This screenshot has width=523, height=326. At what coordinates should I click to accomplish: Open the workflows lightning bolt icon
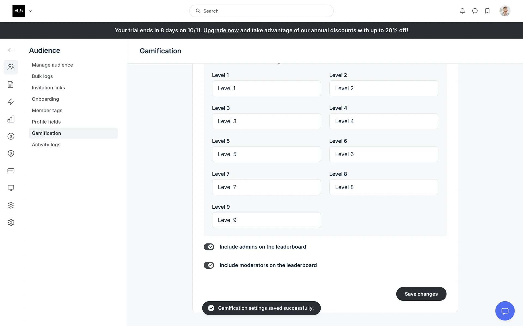tap(11, 102)
